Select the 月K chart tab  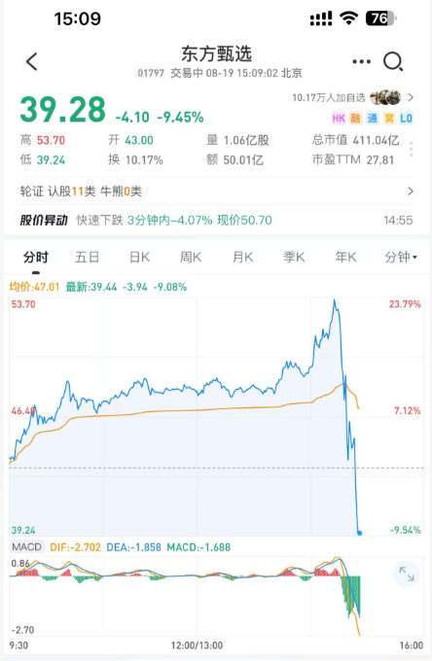tap(242, 257)
